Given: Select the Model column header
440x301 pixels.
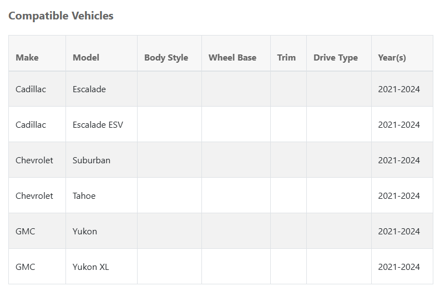Looking at the screenshot, I should [86, 57].
